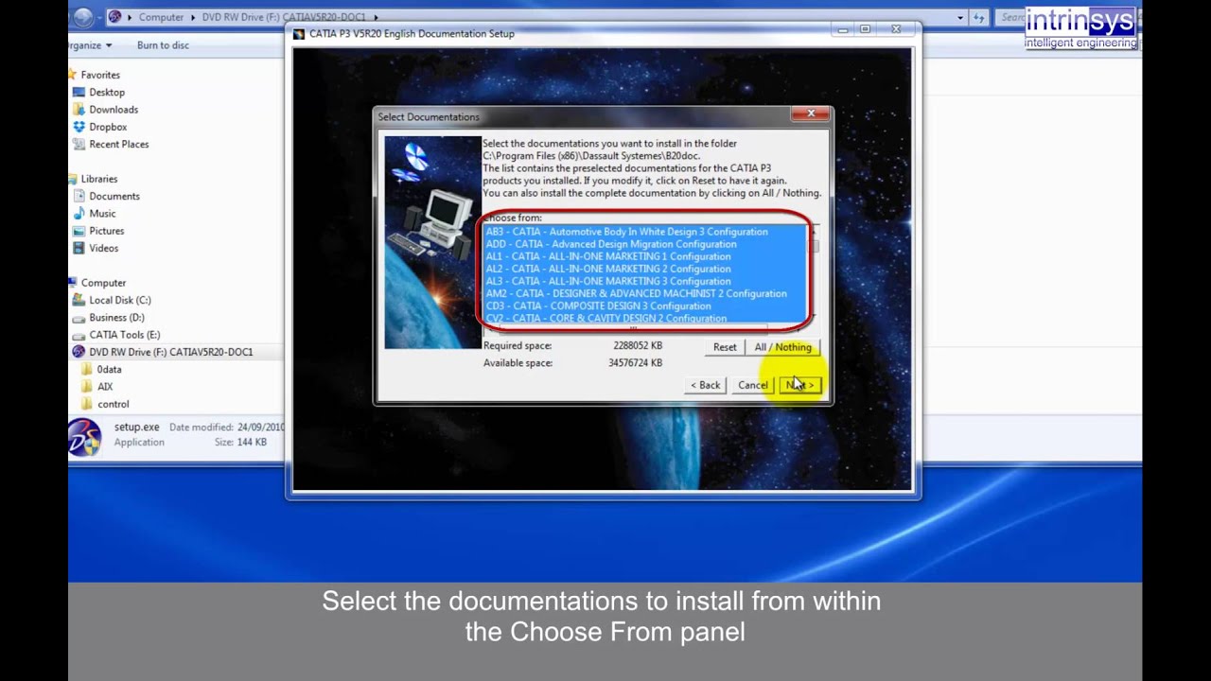Open Local Disk (C:) drive icon

click(x=79, y=300)
